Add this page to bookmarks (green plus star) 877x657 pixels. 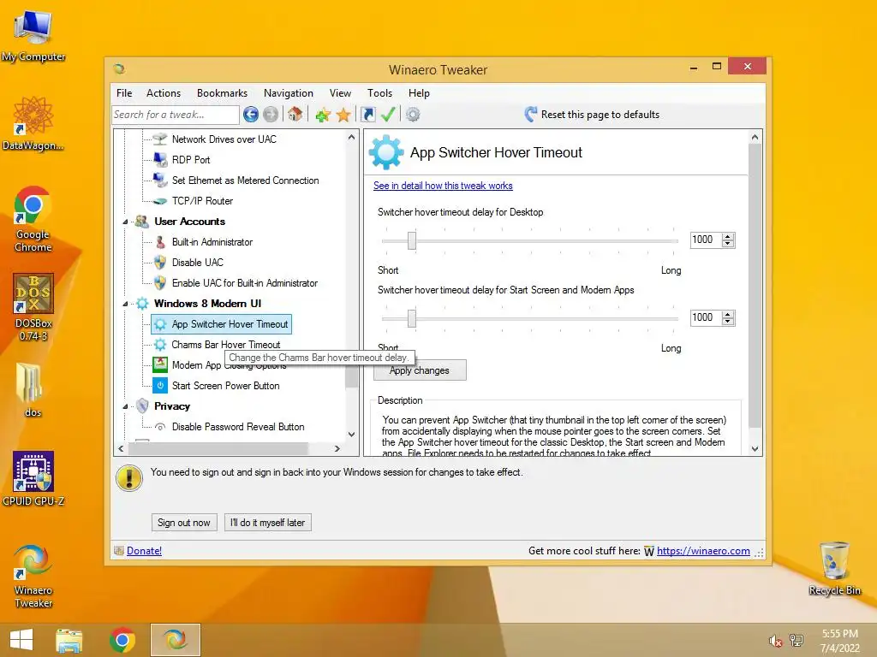(323, 115)
